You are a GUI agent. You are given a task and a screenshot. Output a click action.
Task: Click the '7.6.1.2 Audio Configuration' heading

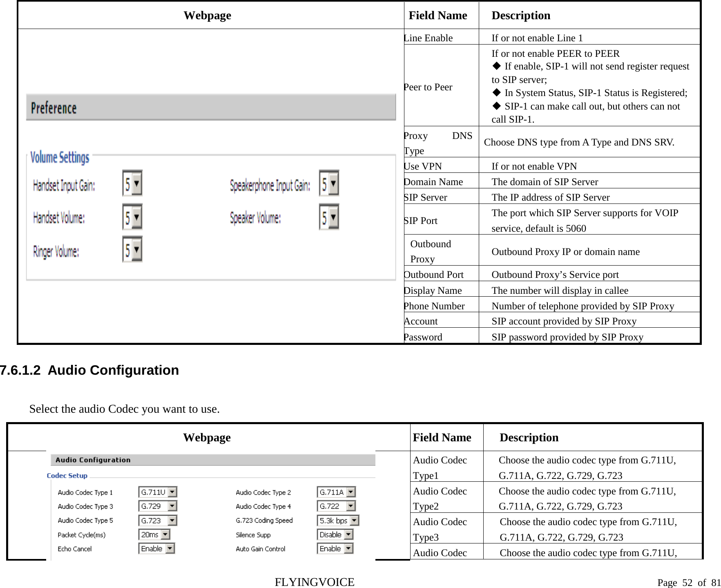89,370
